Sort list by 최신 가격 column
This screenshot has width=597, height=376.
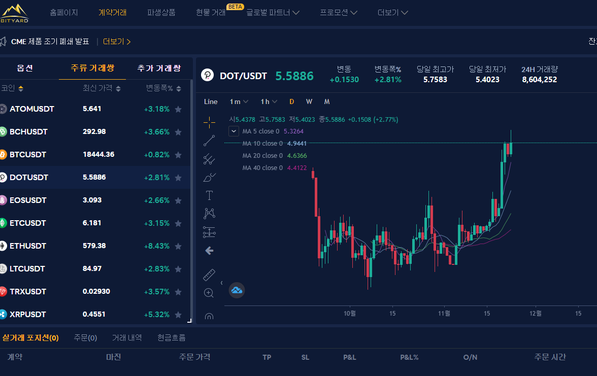point(102,88)
